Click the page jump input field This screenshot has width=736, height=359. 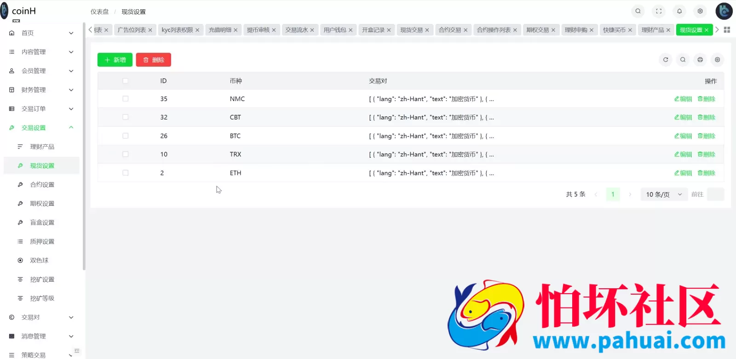tap(715, 194)
